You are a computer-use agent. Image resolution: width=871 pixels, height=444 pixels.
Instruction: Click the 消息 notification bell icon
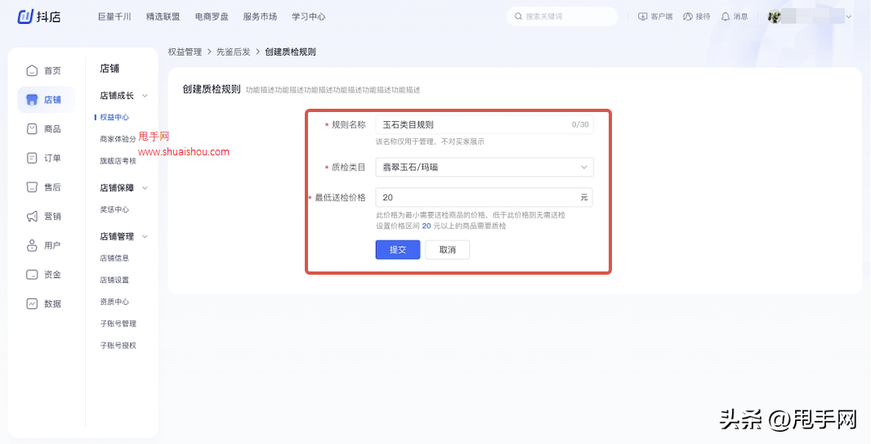click(725, 16)
